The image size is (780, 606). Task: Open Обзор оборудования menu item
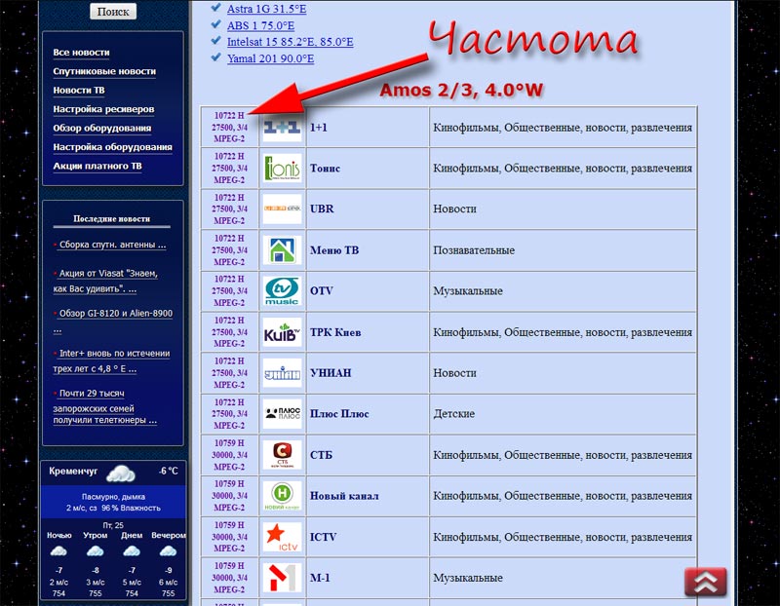pos(102,128)
